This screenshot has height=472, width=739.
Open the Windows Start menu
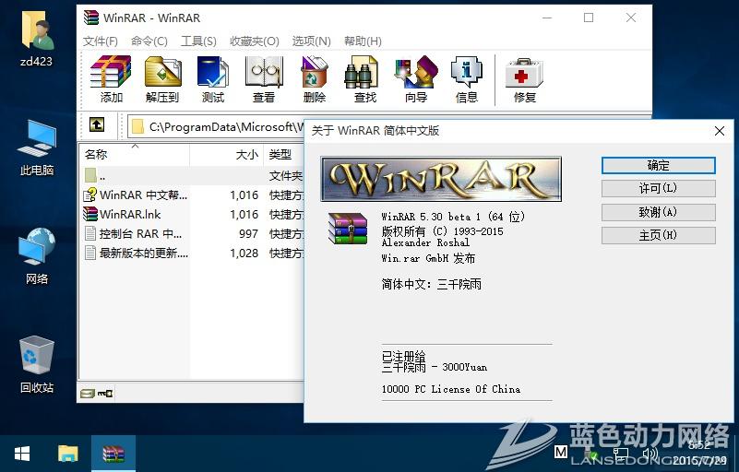[x=22, y=454]
